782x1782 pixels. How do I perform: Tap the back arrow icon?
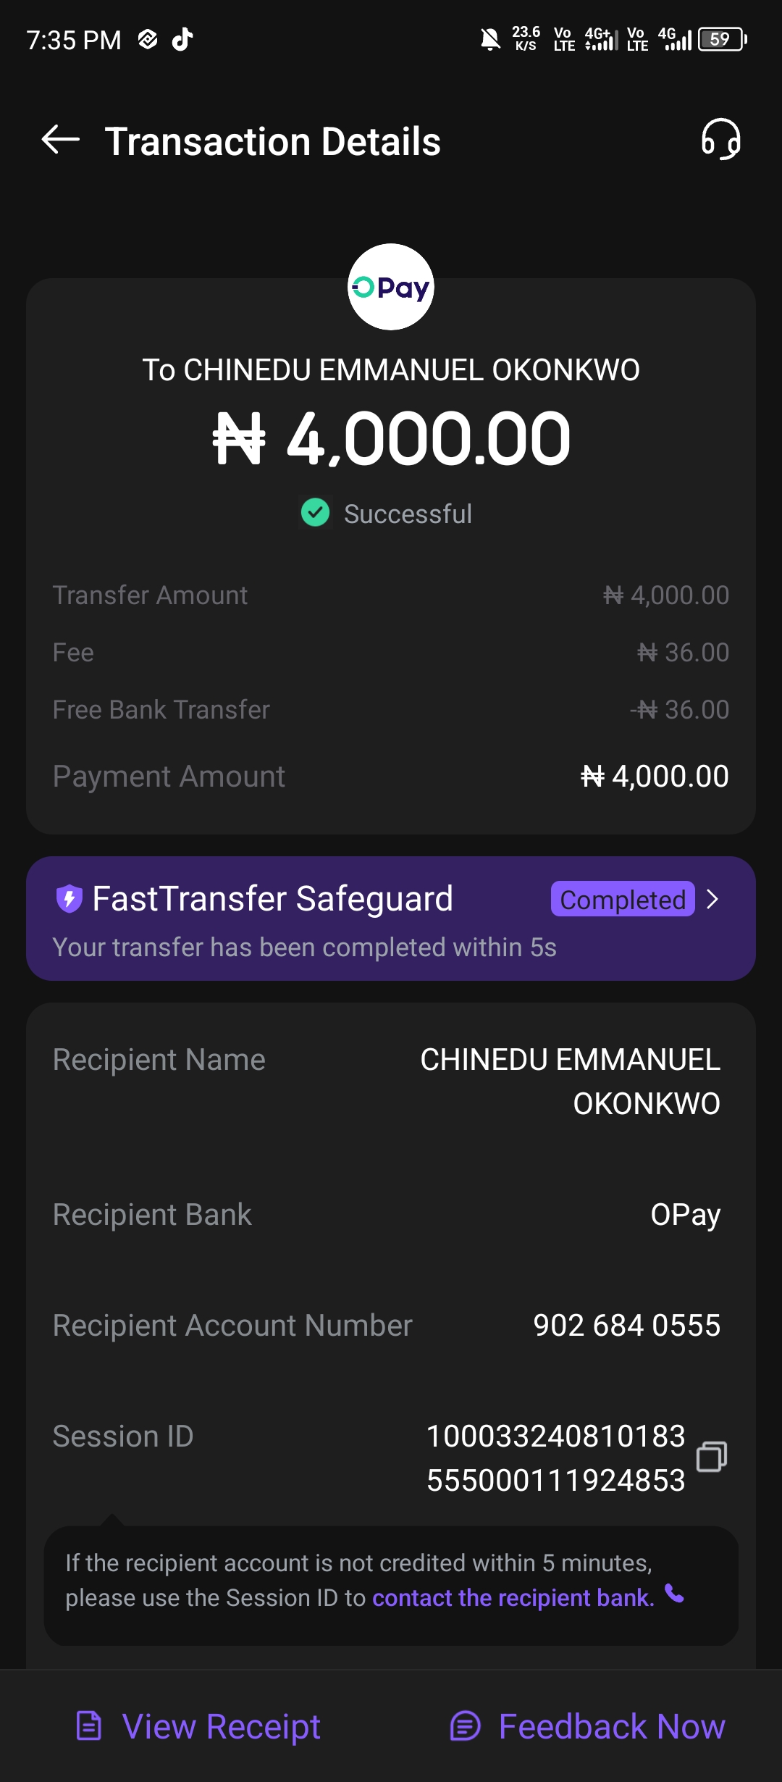61,140
